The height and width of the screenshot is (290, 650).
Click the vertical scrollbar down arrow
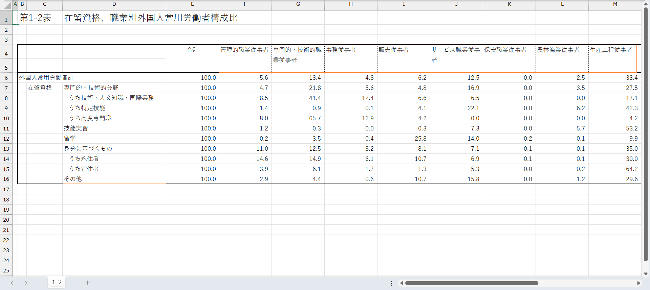(x=646, y=274)
